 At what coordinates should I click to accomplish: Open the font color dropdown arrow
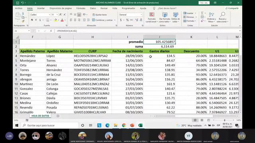click(x=65, y=20)
